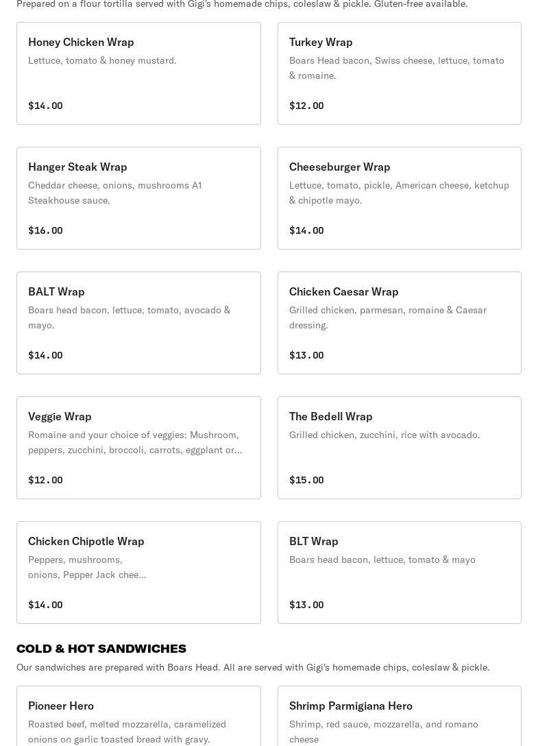Click the sandwiches section Boars Head subtitle
Viewport: 538px width, 746px height.
[253, 667]
